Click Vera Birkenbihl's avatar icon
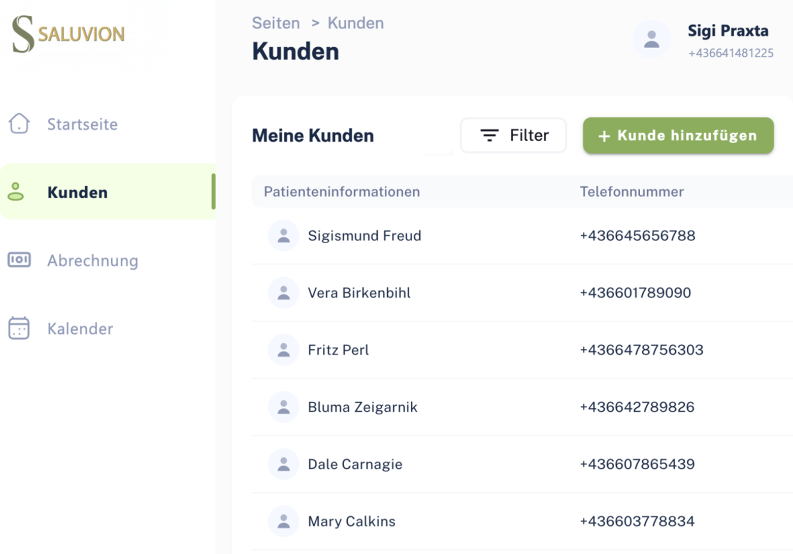This screenshot has width=793, height=554. (283, 293)
